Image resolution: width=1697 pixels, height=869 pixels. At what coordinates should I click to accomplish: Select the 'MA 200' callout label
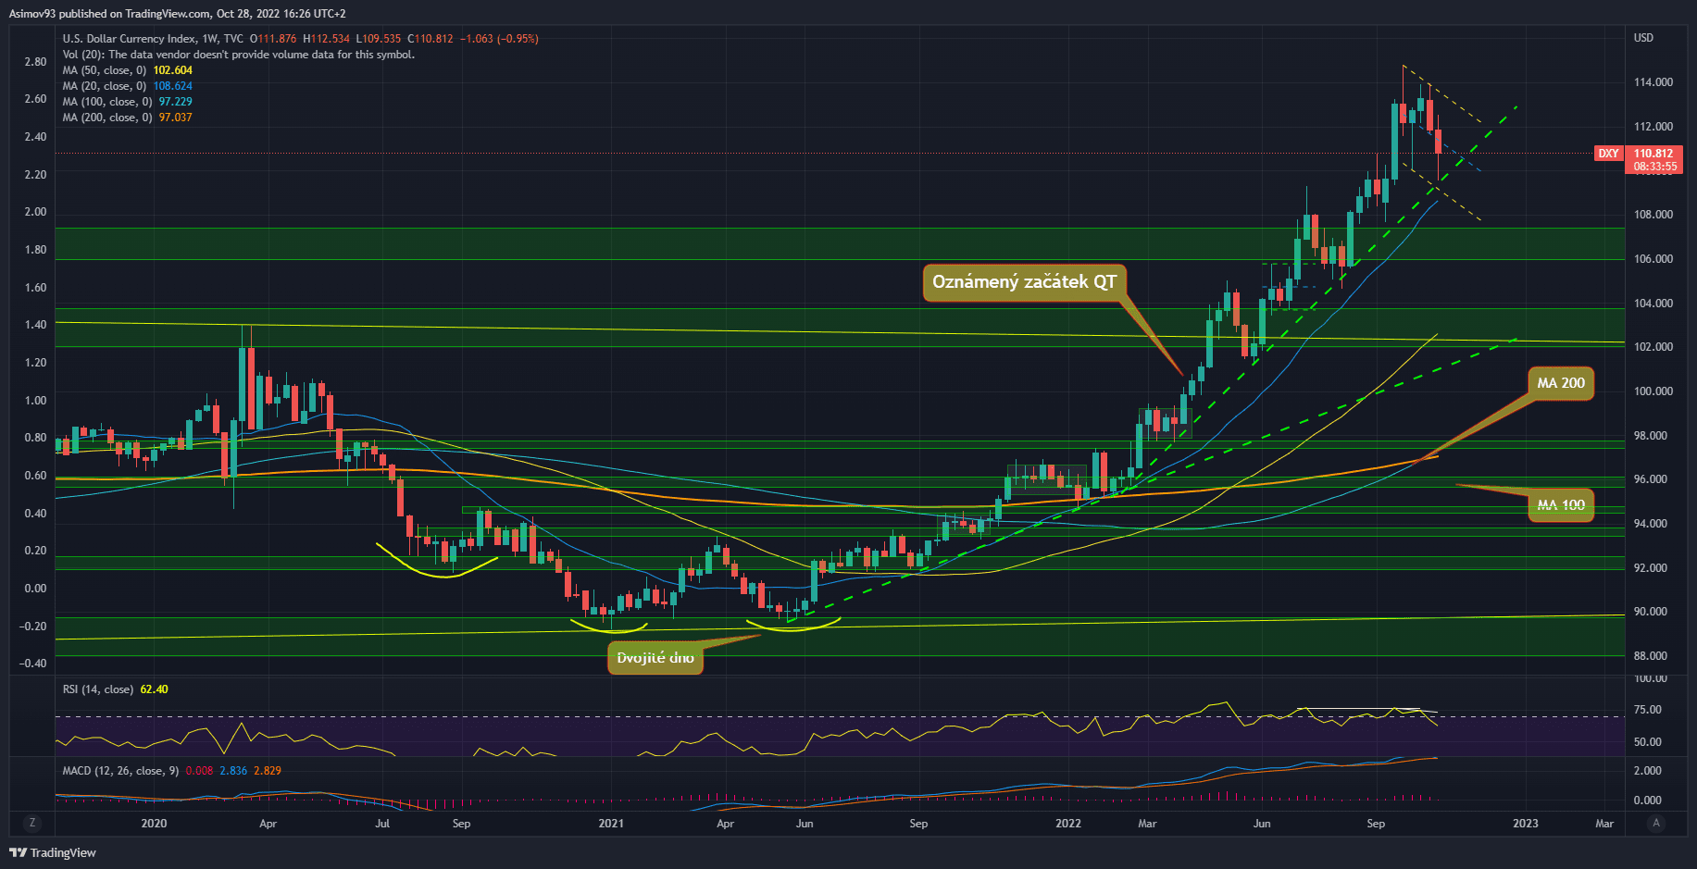[x=1560, y=383]
